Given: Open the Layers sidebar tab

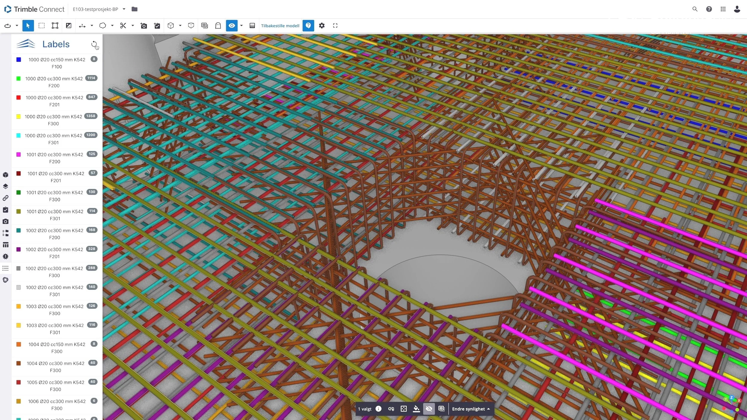Looking at the screenshot, I should [x=6, y=186].
